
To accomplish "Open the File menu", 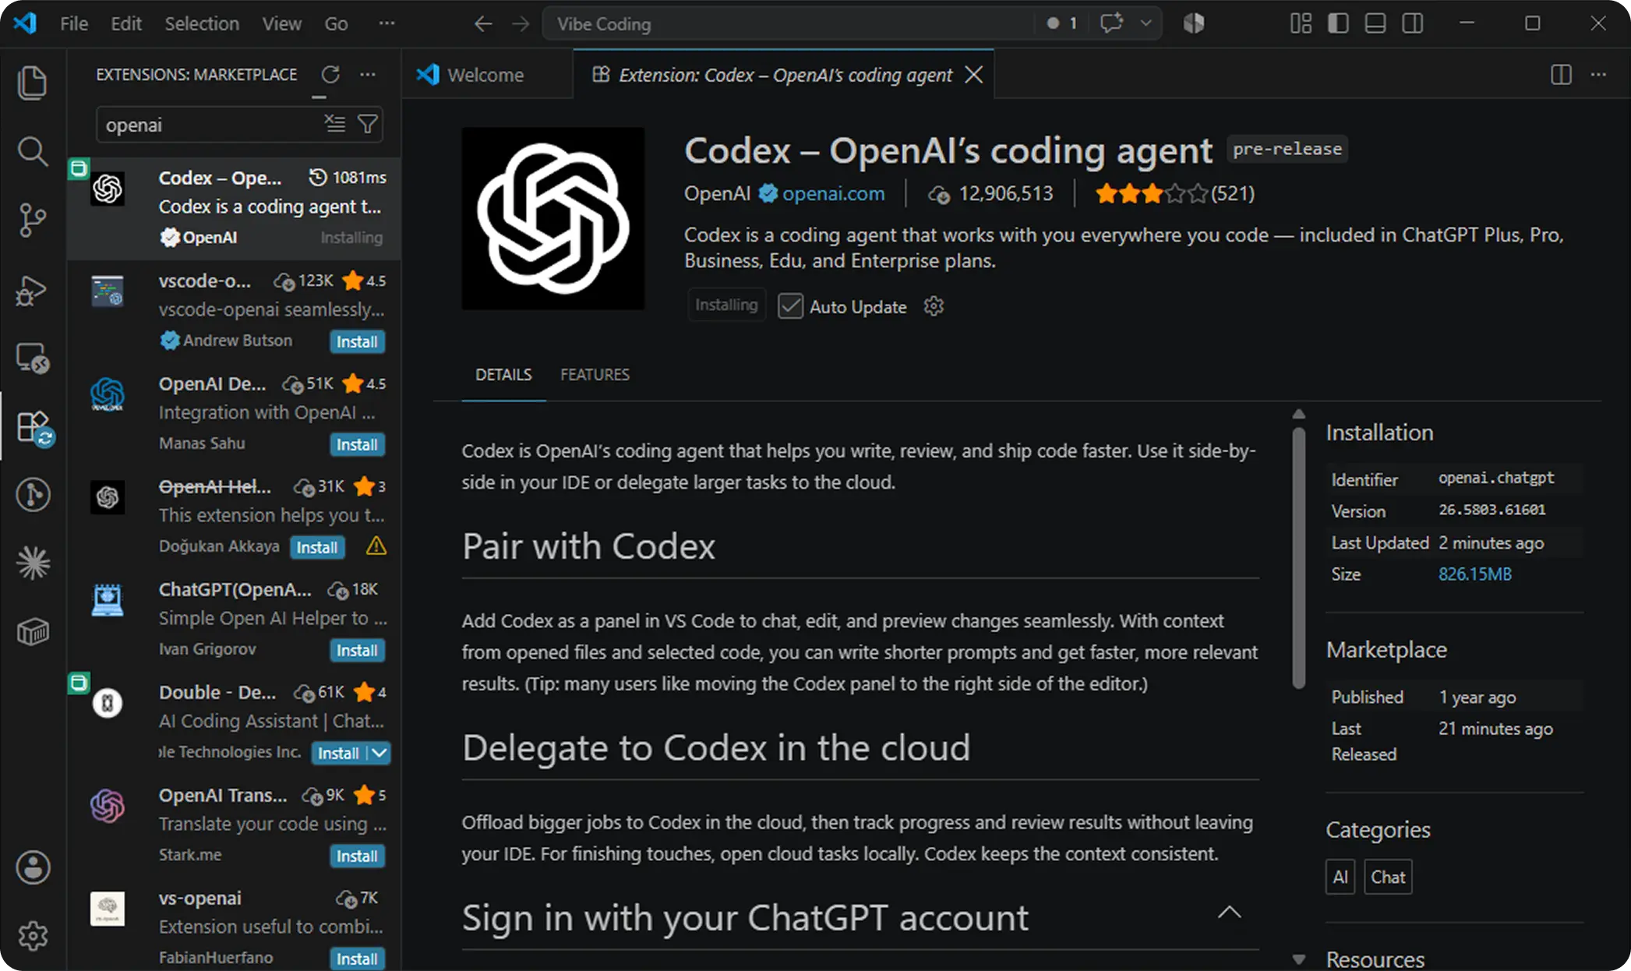I will coord(74,24).
